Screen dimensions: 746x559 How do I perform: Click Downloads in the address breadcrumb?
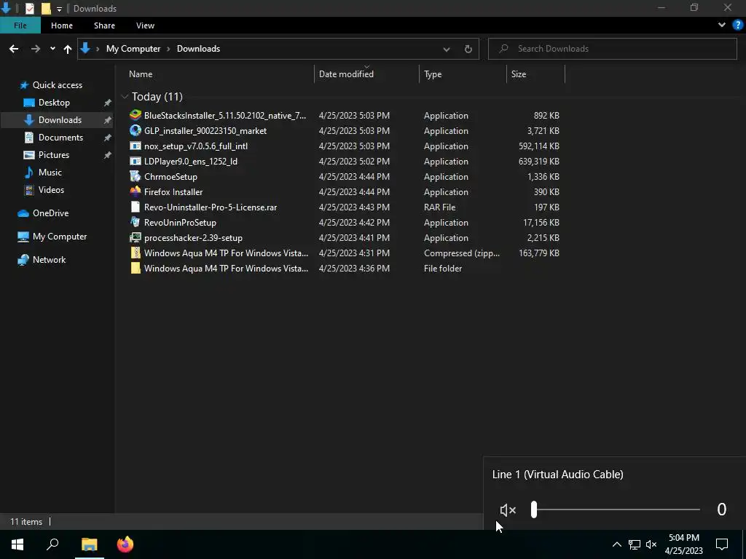coord(198,49)
